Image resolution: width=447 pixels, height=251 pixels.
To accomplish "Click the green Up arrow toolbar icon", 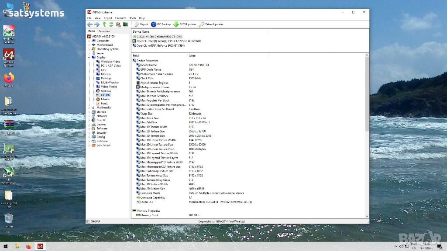I will 104,24.
